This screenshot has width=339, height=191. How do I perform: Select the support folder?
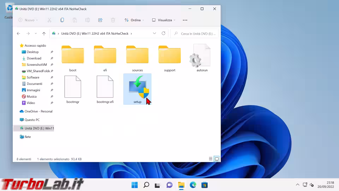click(170, 58)
